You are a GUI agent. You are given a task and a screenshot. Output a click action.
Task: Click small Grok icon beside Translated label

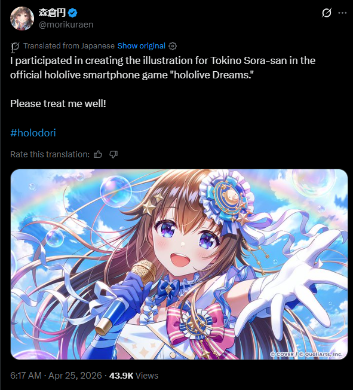15,46
